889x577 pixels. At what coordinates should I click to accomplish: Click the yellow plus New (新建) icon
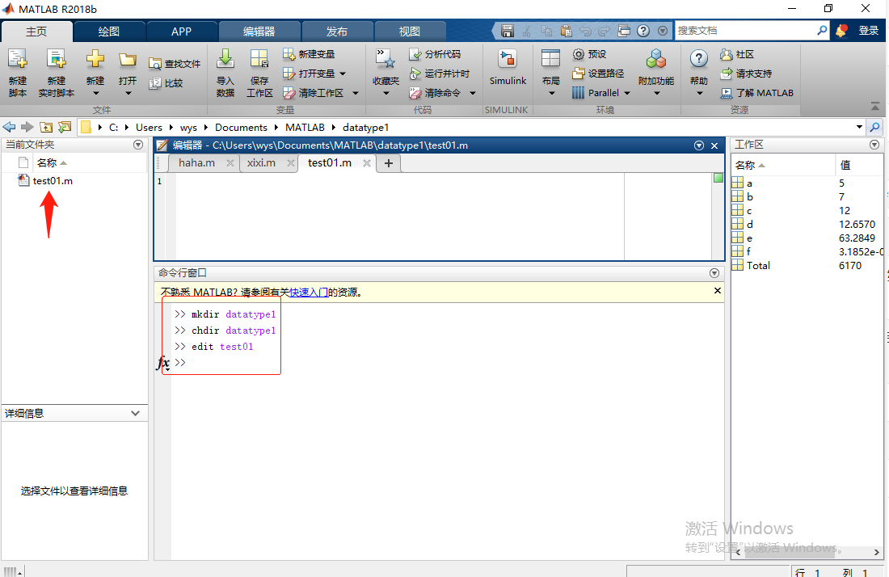pyautogui.click(x=95, y=59)
